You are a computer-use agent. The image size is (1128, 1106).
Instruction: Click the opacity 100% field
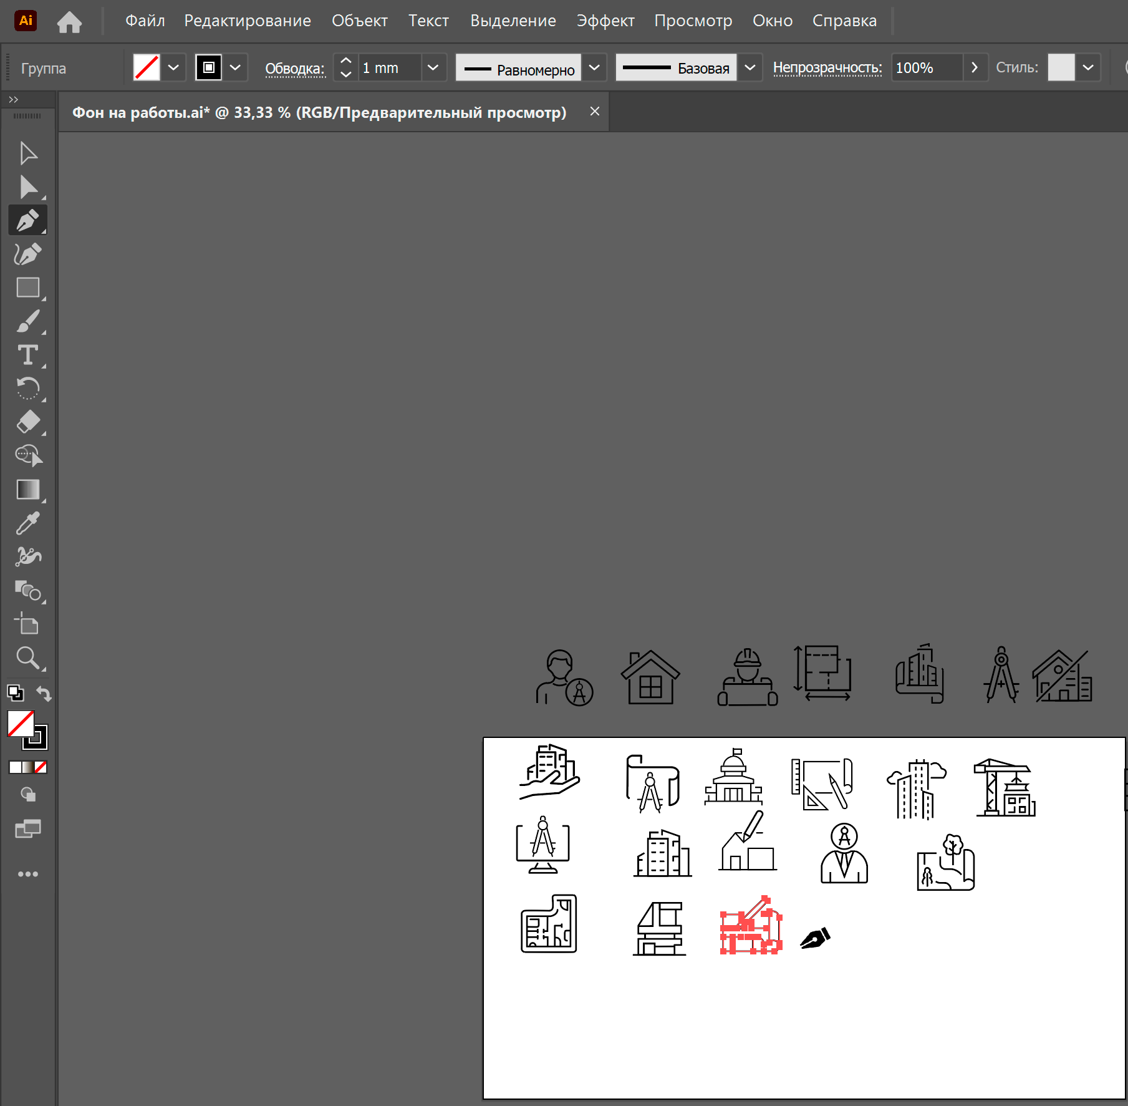click(x=926, y=67)
